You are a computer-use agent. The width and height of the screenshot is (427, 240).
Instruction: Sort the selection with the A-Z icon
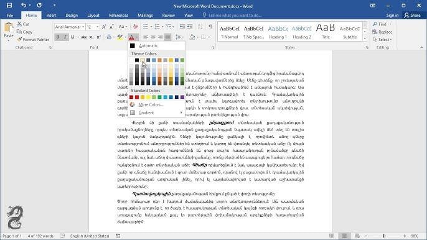pos(200,26)
